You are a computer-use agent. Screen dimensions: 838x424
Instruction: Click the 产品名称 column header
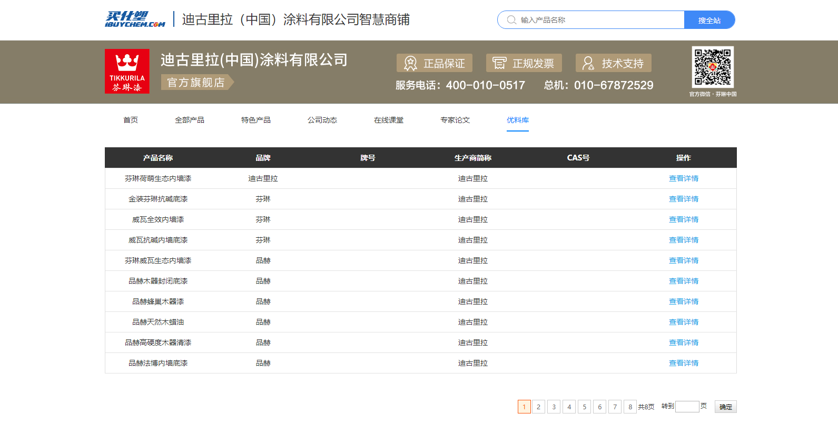point(158,158)
